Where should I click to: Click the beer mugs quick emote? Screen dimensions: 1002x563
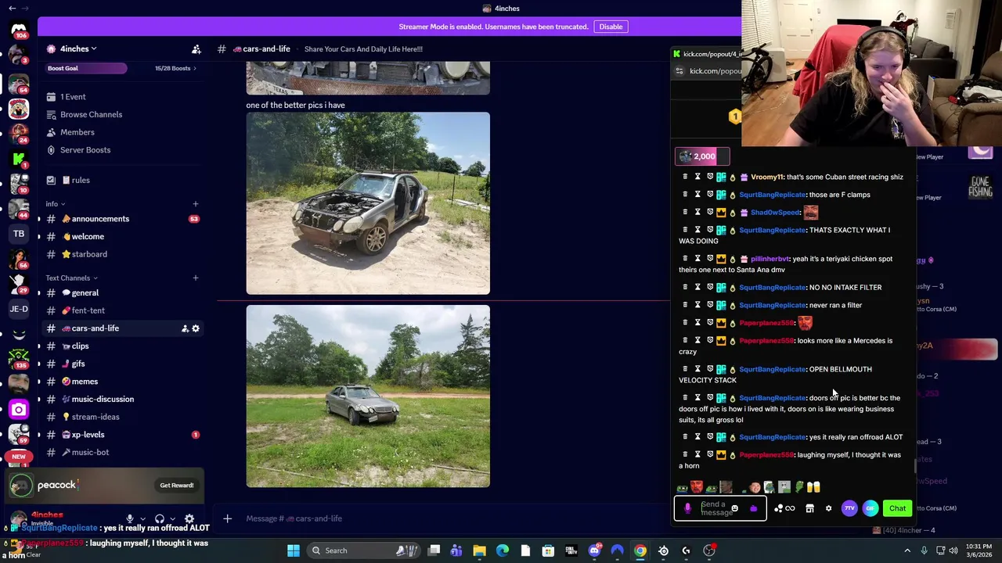(x=813, y=488)
